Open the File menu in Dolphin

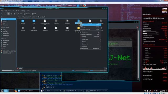pyautogui.click(x=2, y=11)
